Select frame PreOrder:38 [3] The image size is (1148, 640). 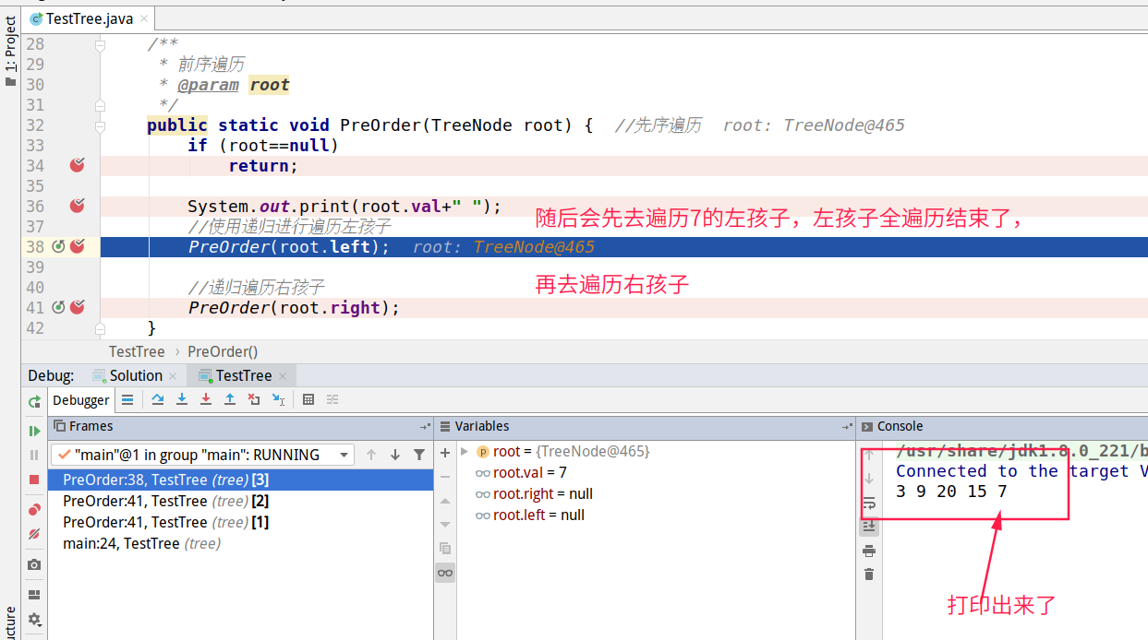coord(240,480)
